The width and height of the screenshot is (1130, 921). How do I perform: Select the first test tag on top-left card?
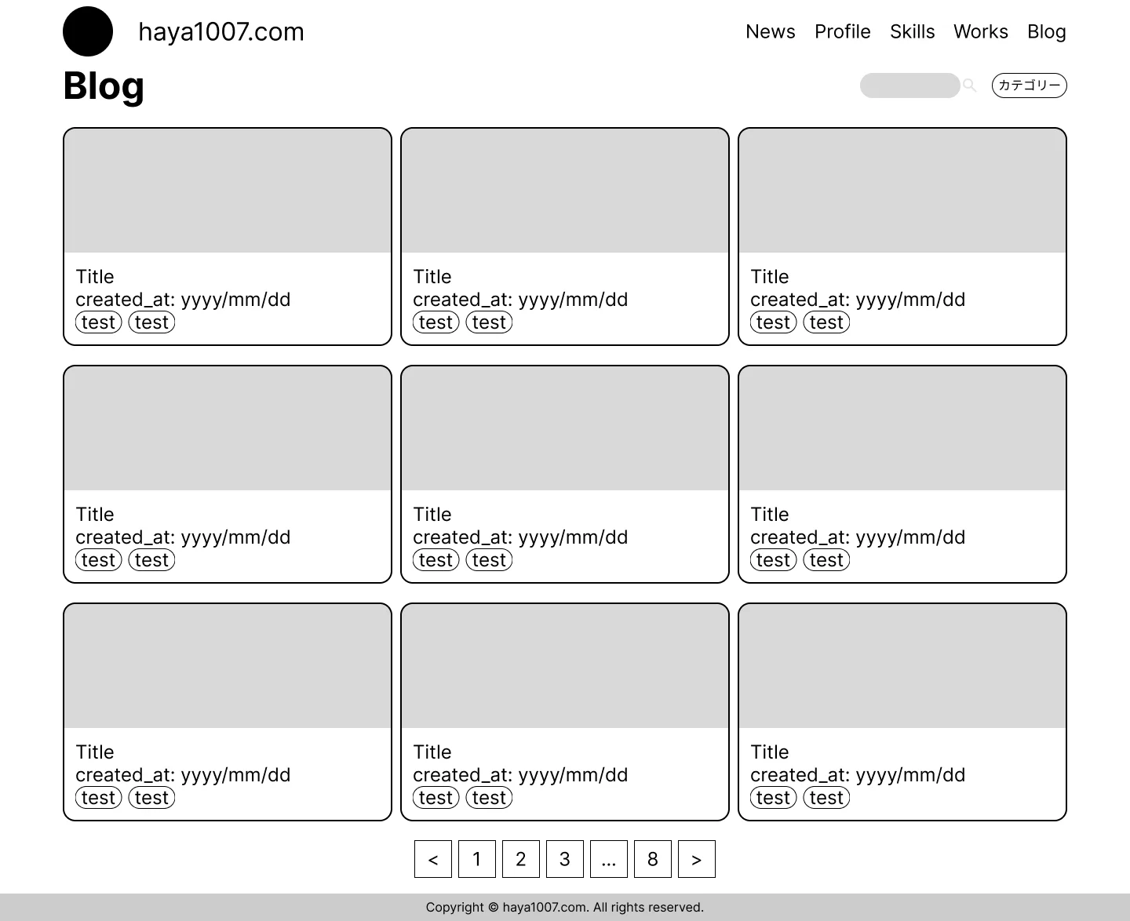tap(98, 322)
